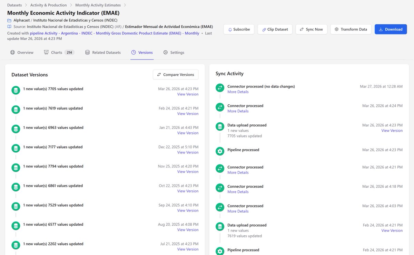
Task: View Version from Nov 25, 2025
Action: tap(188, 172)
